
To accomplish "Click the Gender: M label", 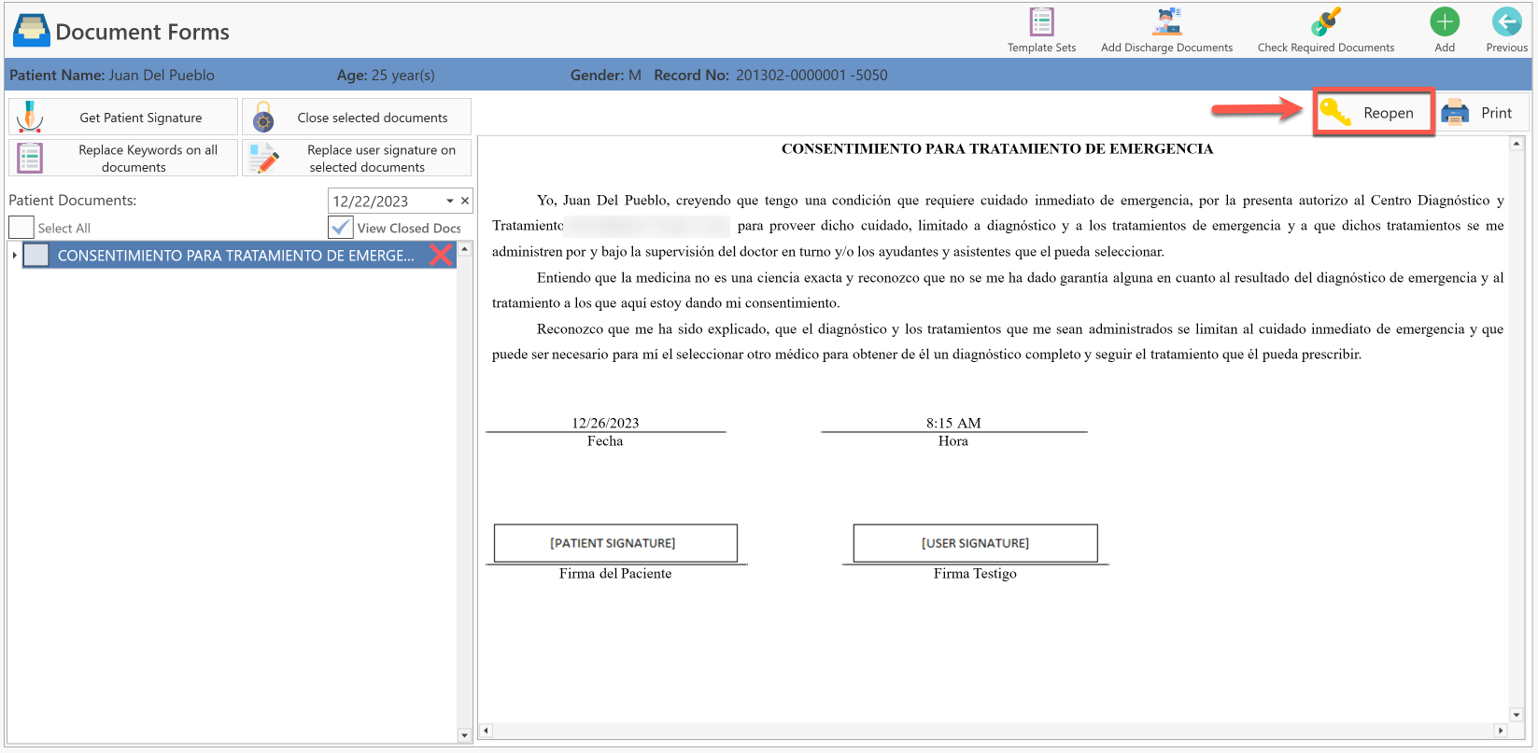I will [606, 75].
